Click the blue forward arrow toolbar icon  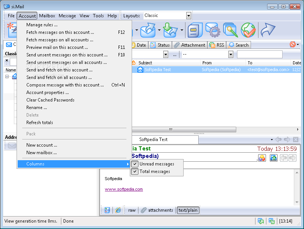268,30
